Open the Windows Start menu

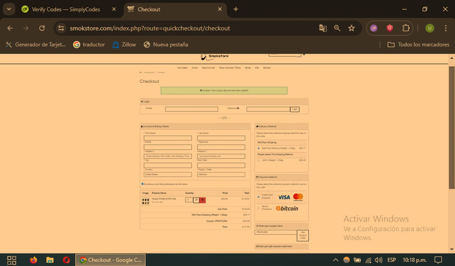click(12, 260)
